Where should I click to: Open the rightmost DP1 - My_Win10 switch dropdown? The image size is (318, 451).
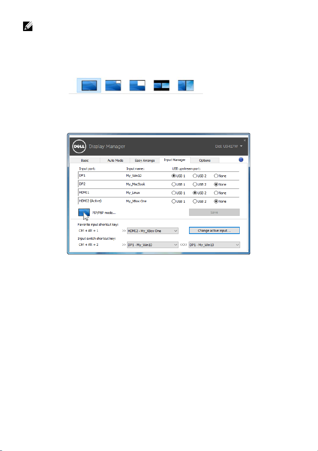click(214, 245)
